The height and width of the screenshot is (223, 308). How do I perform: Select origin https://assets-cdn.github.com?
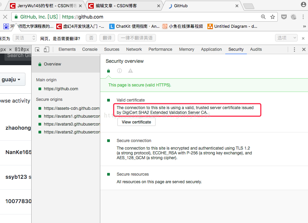[69, 108]
